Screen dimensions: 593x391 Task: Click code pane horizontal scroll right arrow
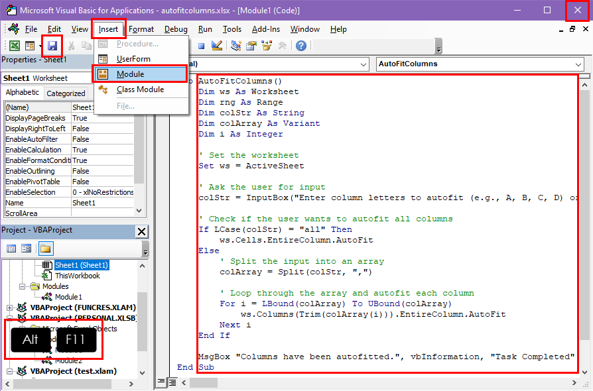574,382
